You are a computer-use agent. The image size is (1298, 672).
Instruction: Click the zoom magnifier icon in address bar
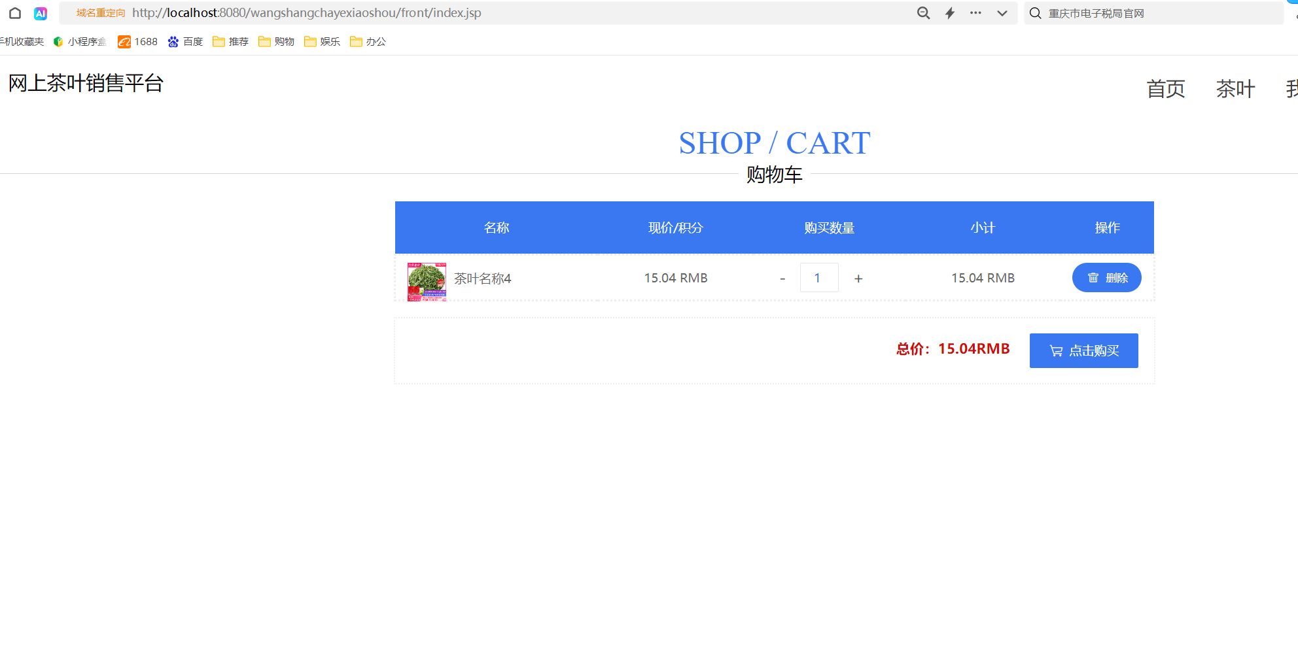coord(923,13)
